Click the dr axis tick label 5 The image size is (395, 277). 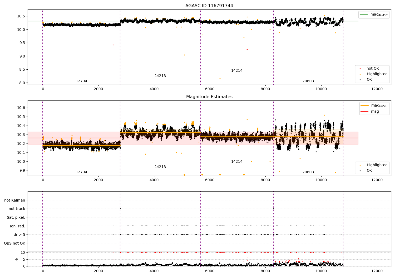[24, 260]
